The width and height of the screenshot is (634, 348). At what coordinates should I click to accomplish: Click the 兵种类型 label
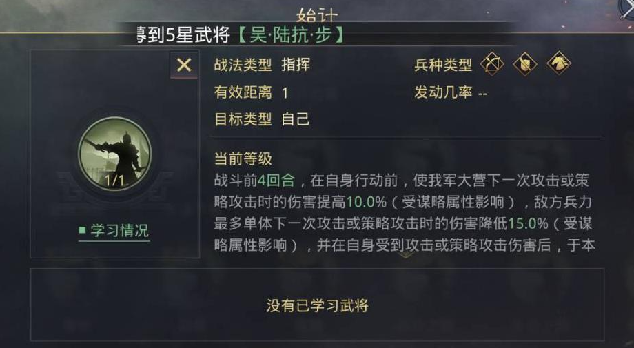point(443,65)
